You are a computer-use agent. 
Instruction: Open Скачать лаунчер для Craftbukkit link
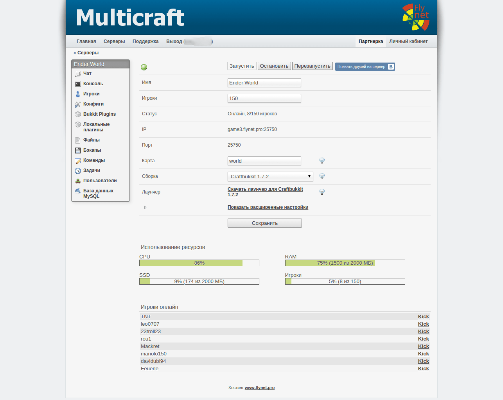[265, 192]
